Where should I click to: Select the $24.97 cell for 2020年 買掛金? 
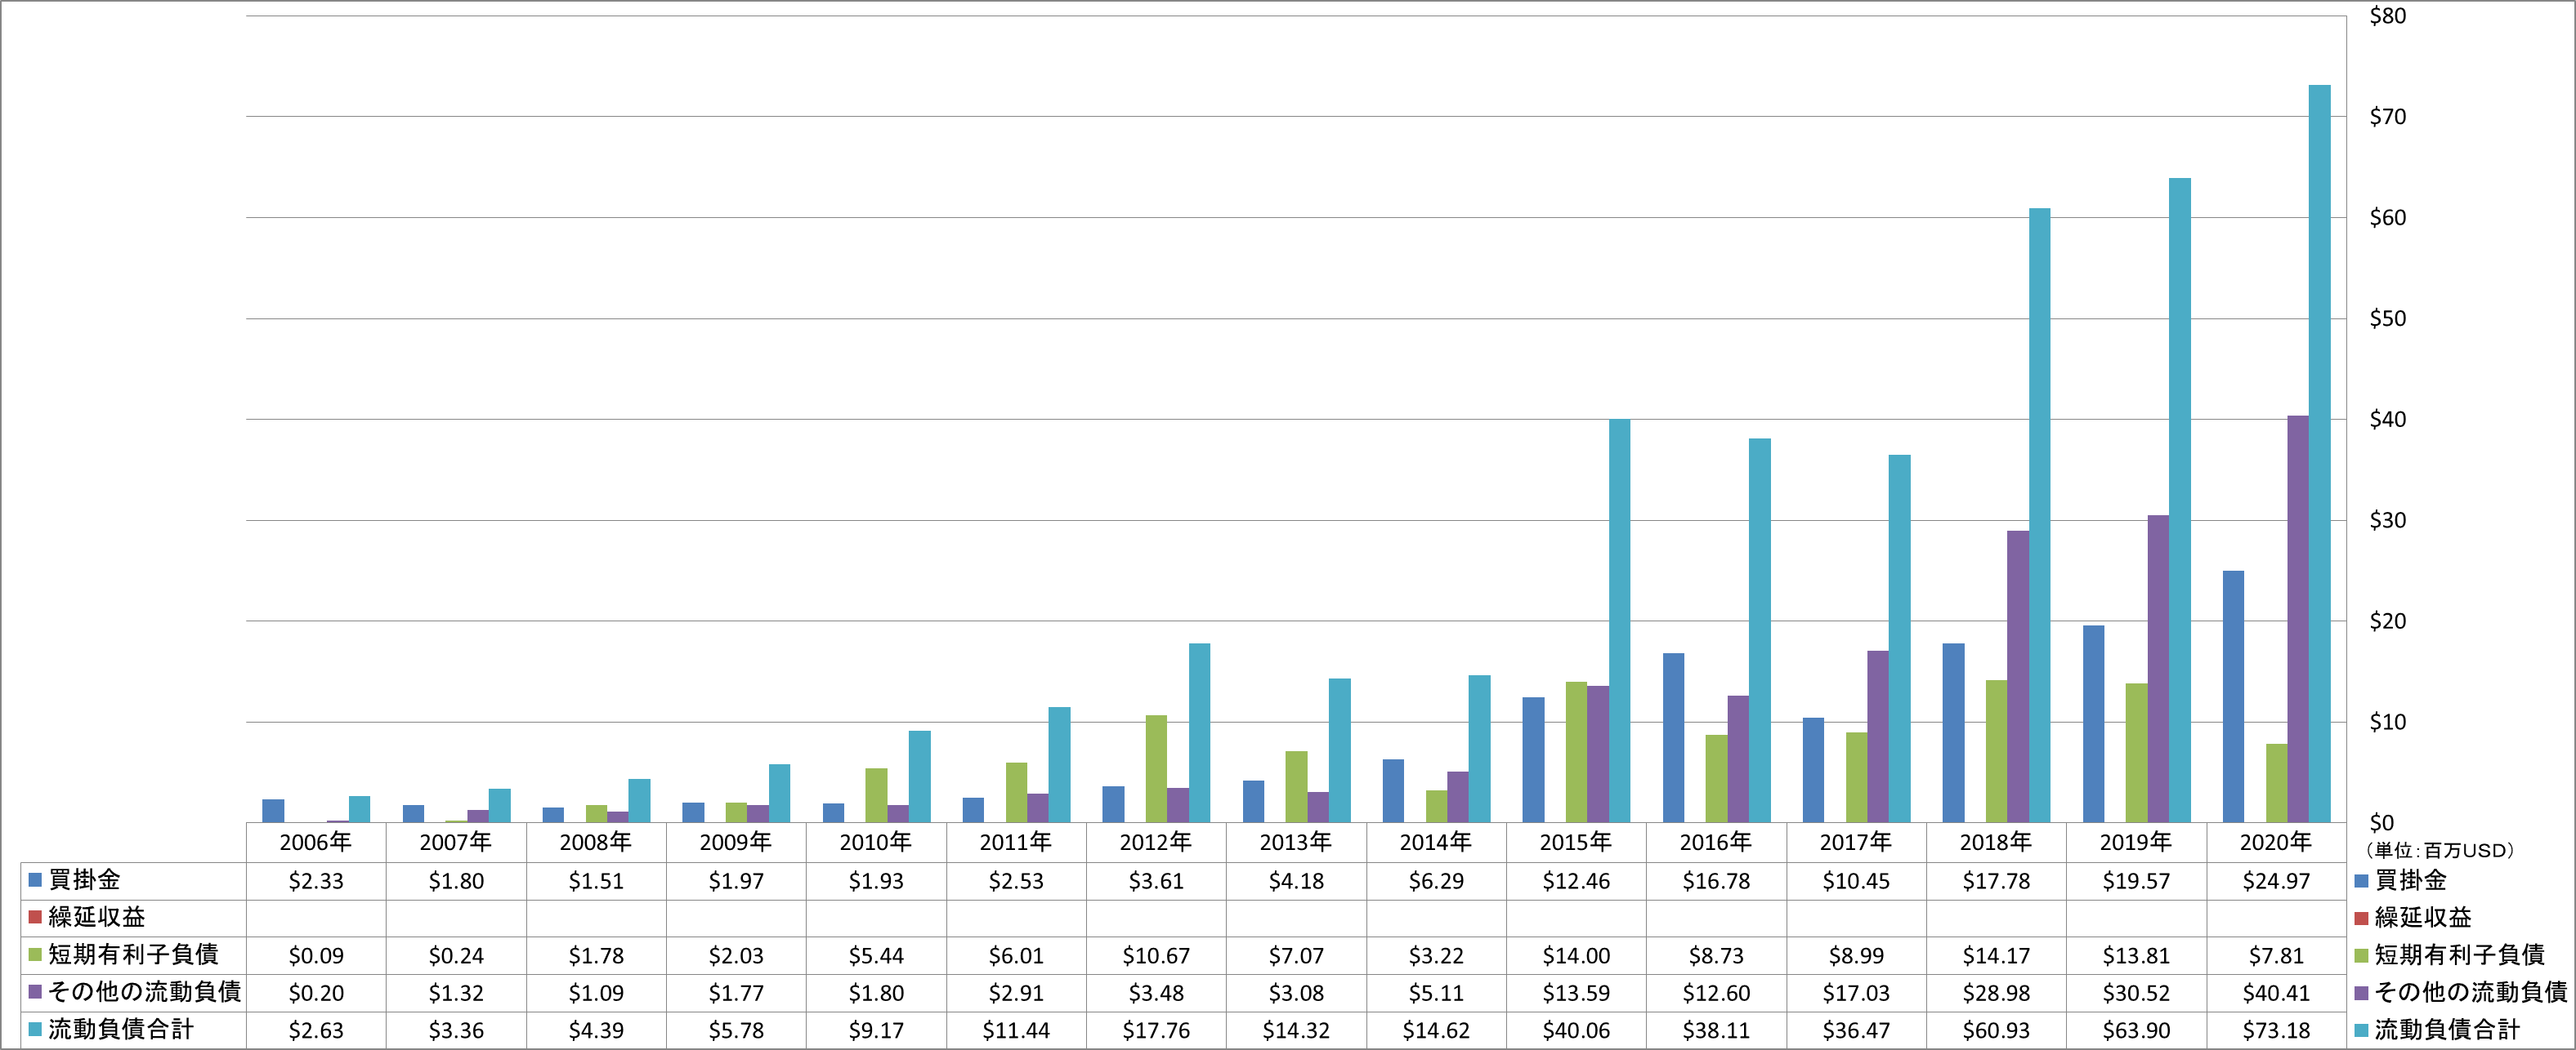point(2276,881)
